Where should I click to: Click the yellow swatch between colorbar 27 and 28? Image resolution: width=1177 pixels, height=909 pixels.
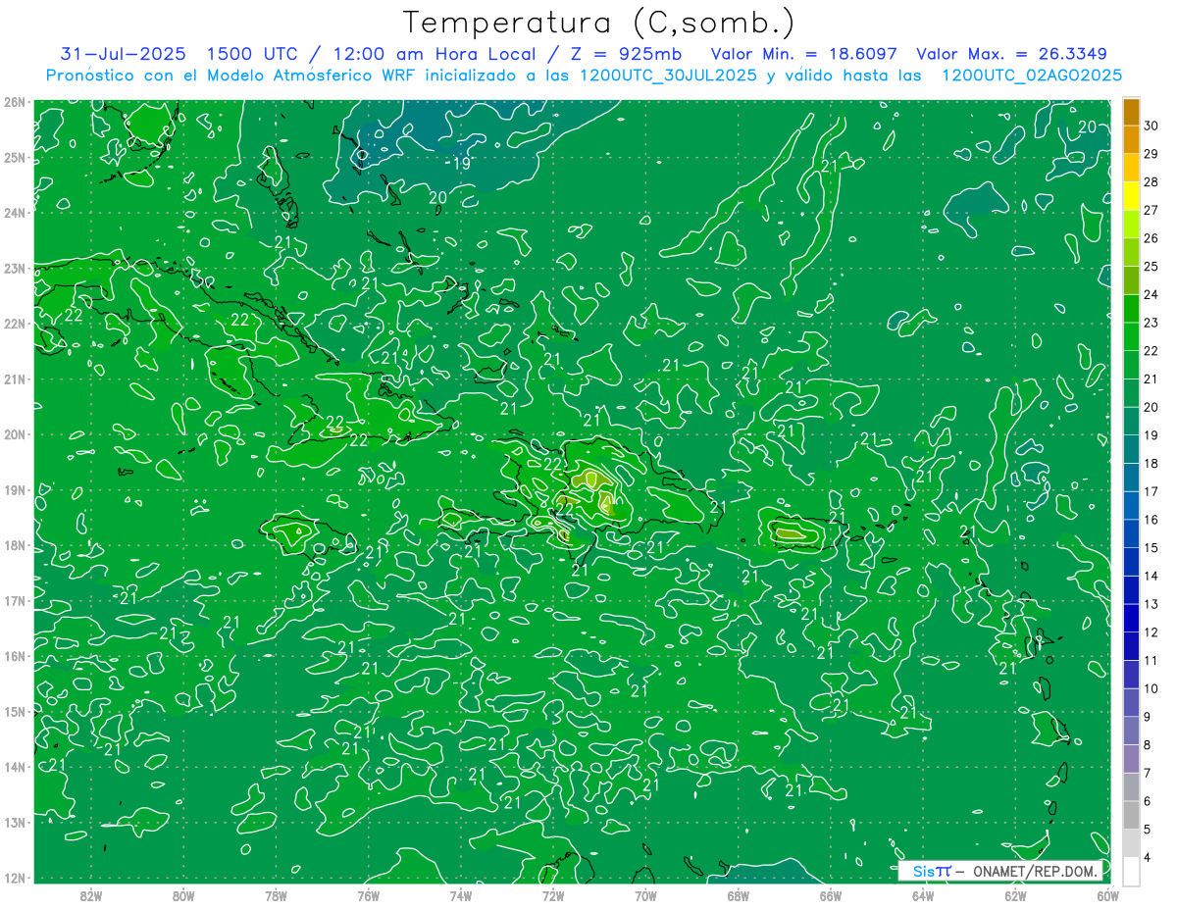tap(1131, 196)
